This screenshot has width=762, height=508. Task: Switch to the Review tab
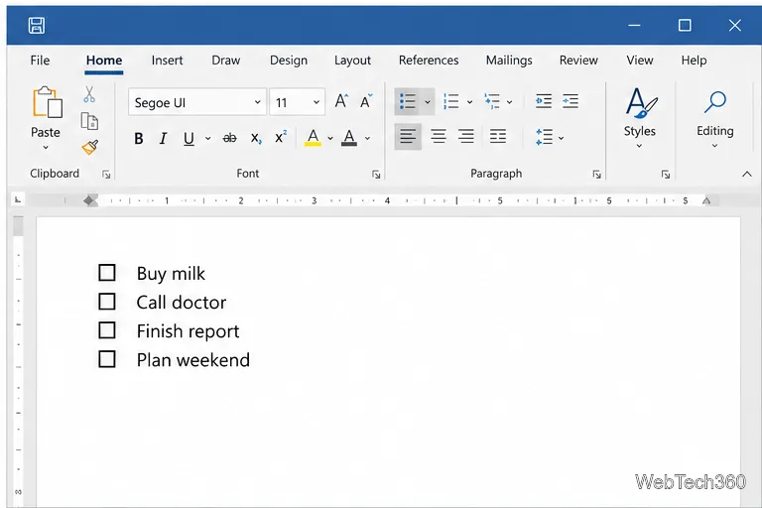point(578,61)
